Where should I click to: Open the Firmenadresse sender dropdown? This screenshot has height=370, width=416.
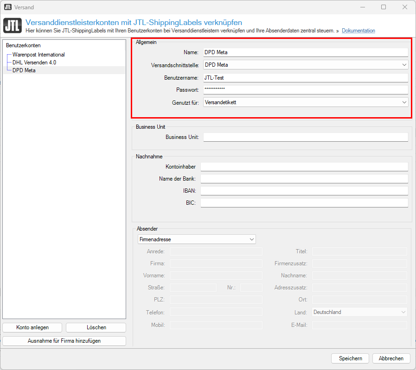(197, 239)
